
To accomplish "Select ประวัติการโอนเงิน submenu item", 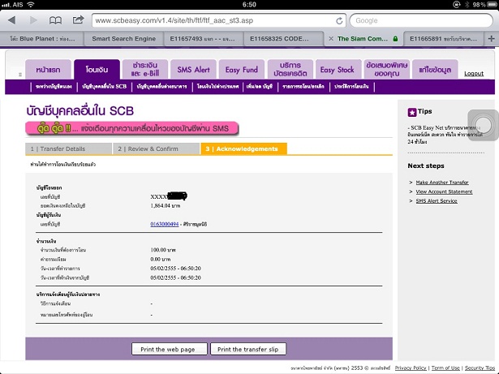I will click(x=351, y=87).
